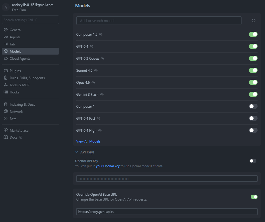Viewport: 265px width, 222px height.
Task: Click the refresh models icon
Action: click(x=253, y=21)
